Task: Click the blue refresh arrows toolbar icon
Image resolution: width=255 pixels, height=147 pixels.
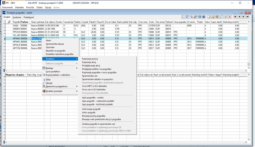Action: (187, 17)
